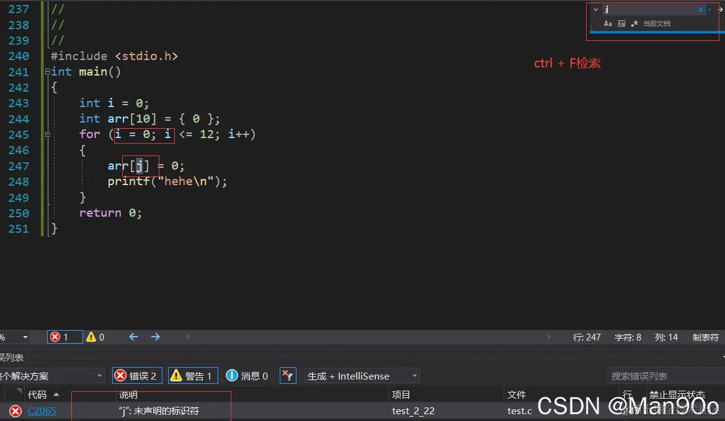This screenshot has width=725, height=421.
Task: Click the 说明 column header
Action: (128, 394)
